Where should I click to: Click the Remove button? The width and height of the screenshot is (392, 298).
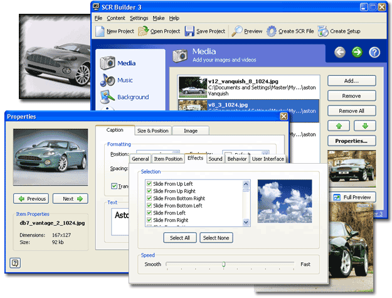pos(351,96)
